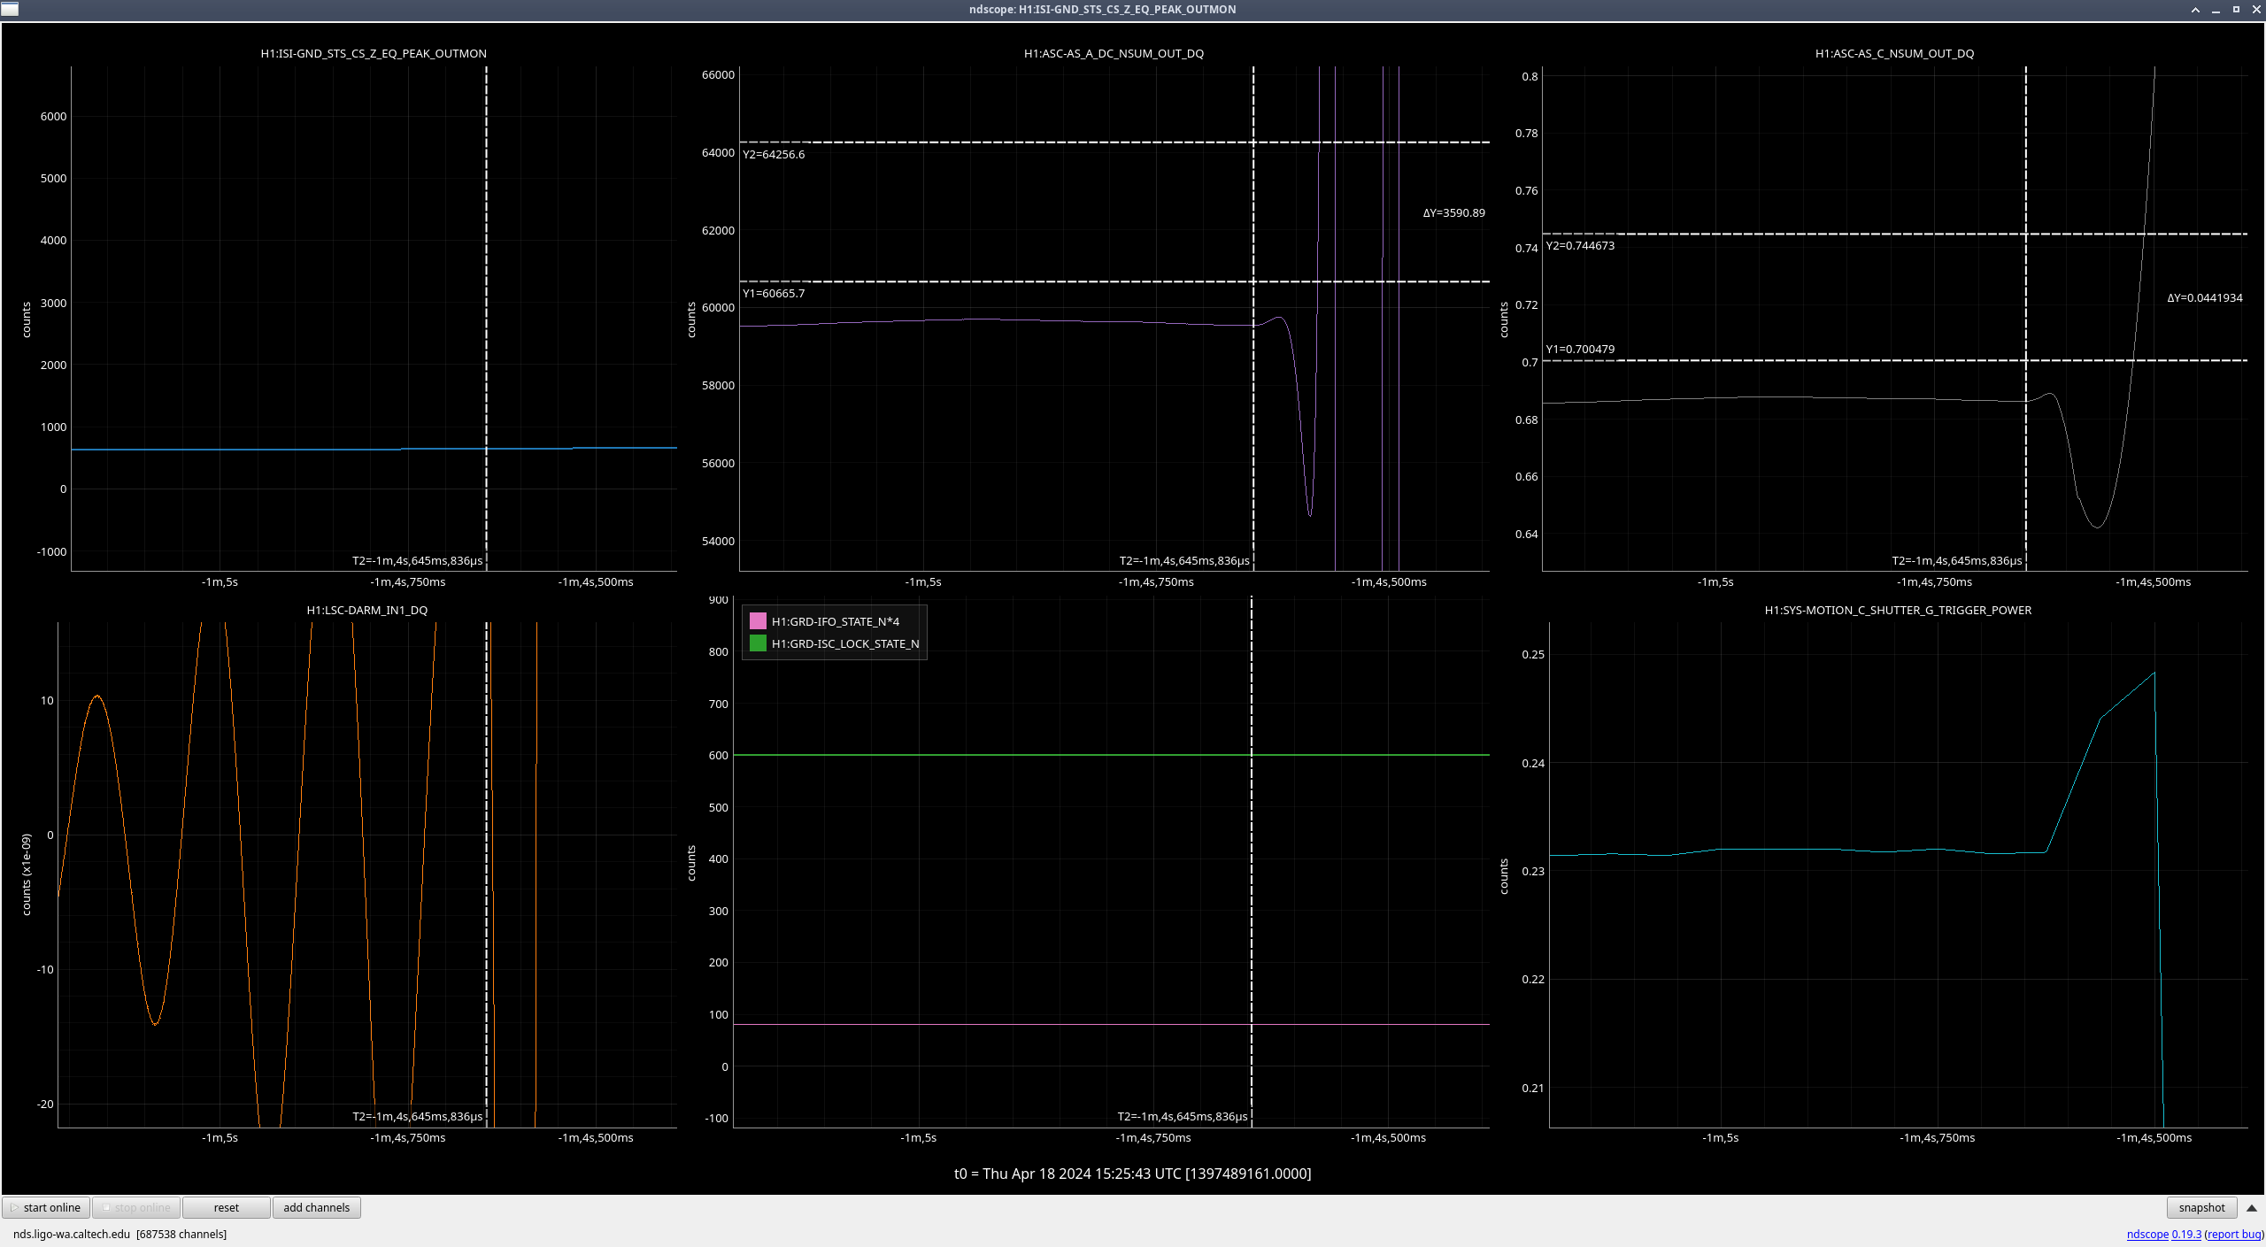Viewport: 2266px width, 1247px height.
Task: Click the t0 timestamp text below plots
Action: tap(1132, 1174)
